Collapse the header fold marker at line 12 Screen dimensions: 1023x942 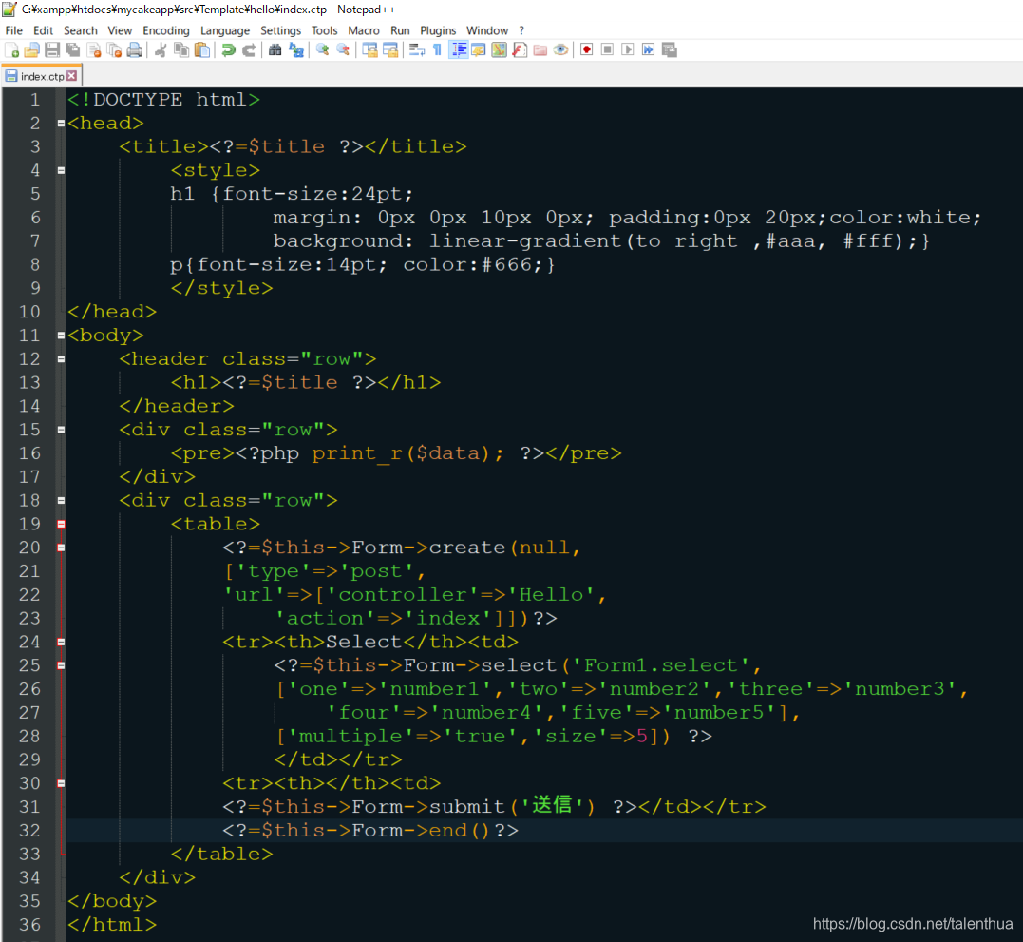pos(60,358)
